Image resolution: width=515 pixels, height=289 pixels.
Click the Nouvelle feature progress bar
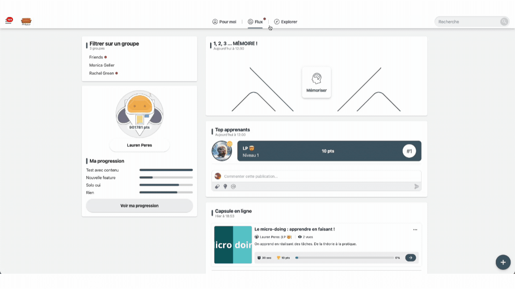166,178
